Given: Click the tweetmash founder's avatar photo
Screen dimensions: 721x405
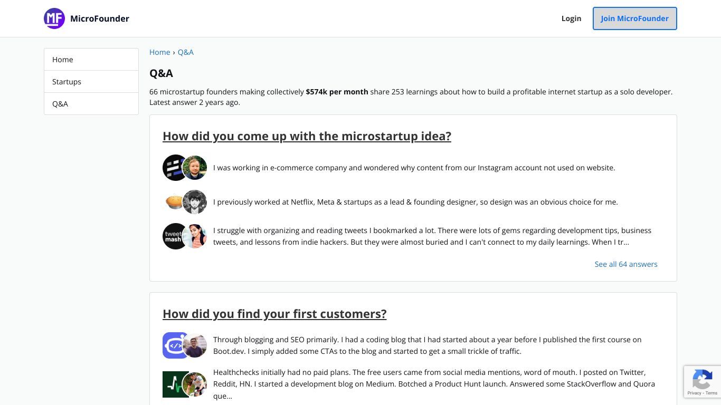Looking at the screenshot, I should point(195,236).
